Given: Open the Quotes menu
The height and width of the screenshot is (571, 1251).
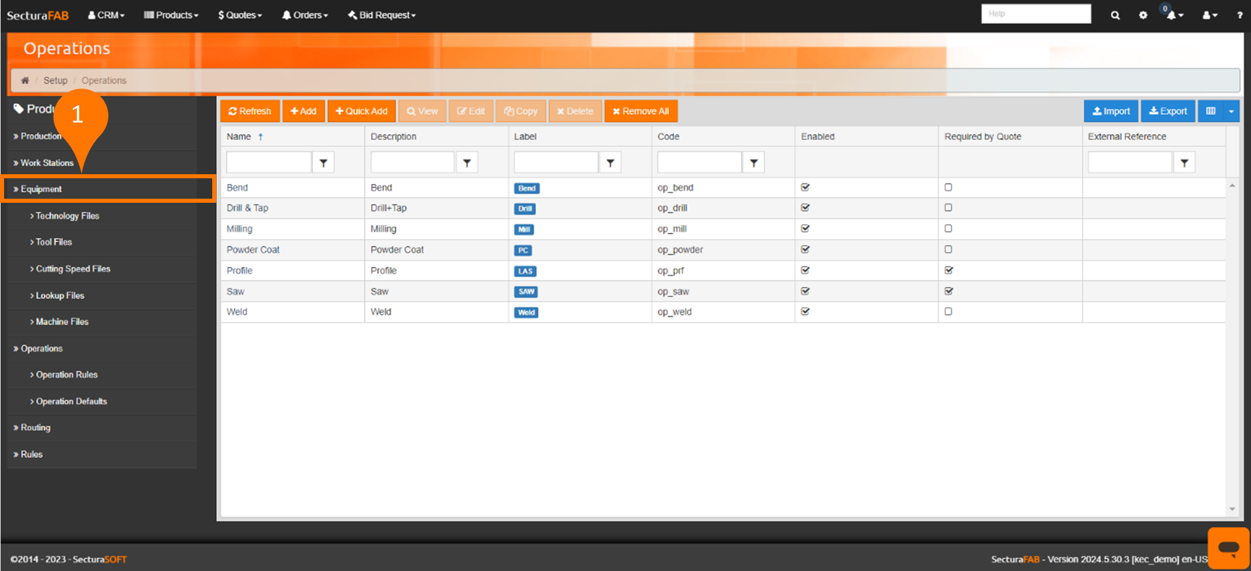Looking at the screenshot, I should coord(240,15).
